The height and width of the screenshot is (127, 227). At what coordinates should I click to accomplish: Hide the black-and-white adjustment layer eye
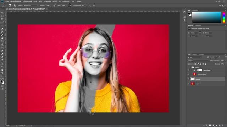(189, 70)
